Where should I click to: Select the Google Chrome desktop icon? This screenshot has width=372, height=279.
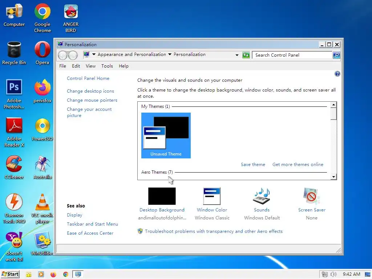point(42,18)
